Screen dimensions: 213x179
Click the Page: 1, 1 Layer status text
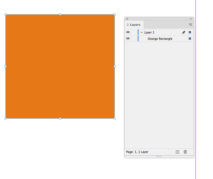pyautogui.click(x=137, y=152)
